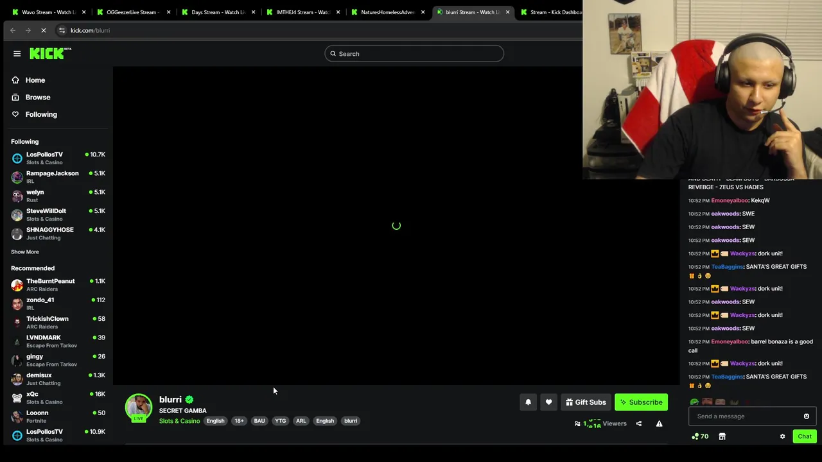
Task: View the 70 channel points
Action: (x=700, y=436)
